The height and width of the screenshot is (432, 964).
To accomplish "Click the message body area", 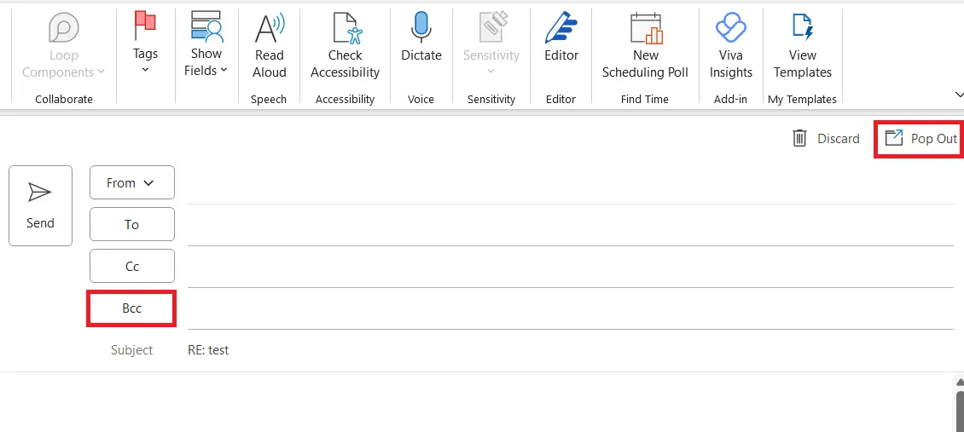I will coord(477,402).
